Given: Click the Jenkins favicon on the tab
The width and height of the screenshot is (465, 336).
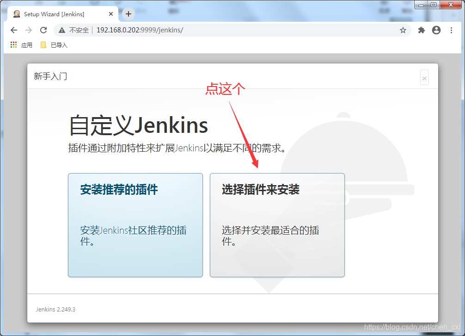Looking at the screenshot, I should (x=17, y=14).
